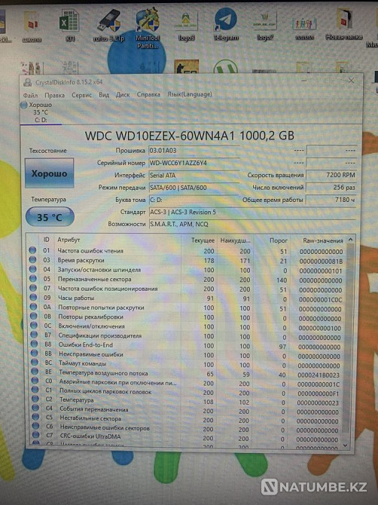Viewport: 378px width, 505px height.
Task: Click scroll up arrow of SMART list
Action: coord(350,240)
